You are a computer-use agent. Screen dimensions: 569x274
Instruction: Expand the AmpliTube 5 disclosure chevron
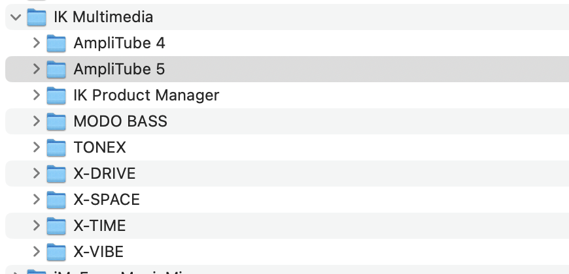click(x=37, y=69)
